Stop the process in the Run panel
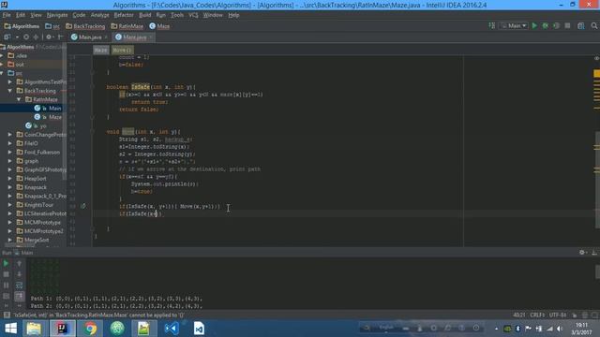 [6, 274]
